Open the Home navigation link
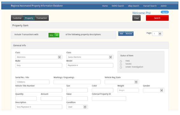Image resolution: width=180 pixels, height=115 pixels. pyautogui.click(x=105, y=6)
